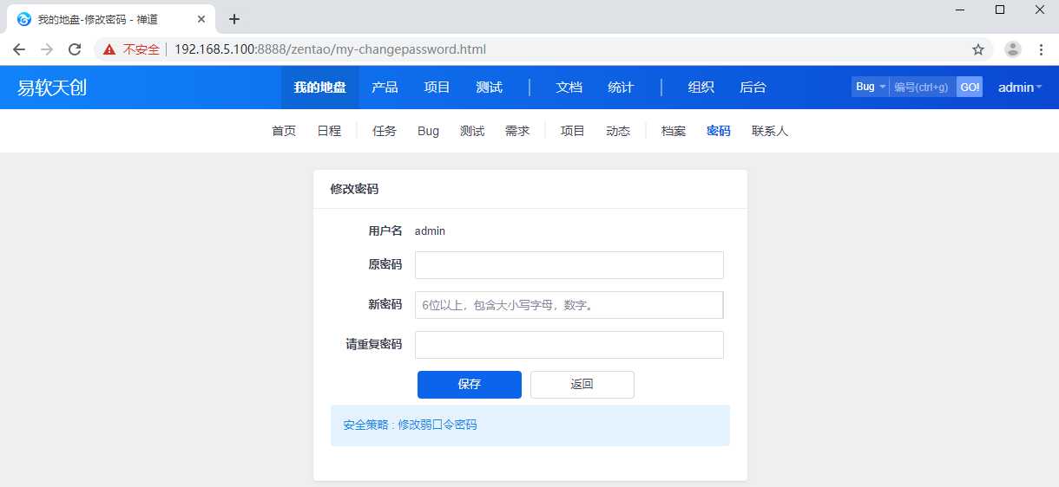
Task: Click the 安全策略 security notice text
Action: [410, 425]
